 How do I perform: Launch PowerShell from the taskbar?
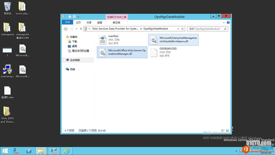tap(29, 151)
